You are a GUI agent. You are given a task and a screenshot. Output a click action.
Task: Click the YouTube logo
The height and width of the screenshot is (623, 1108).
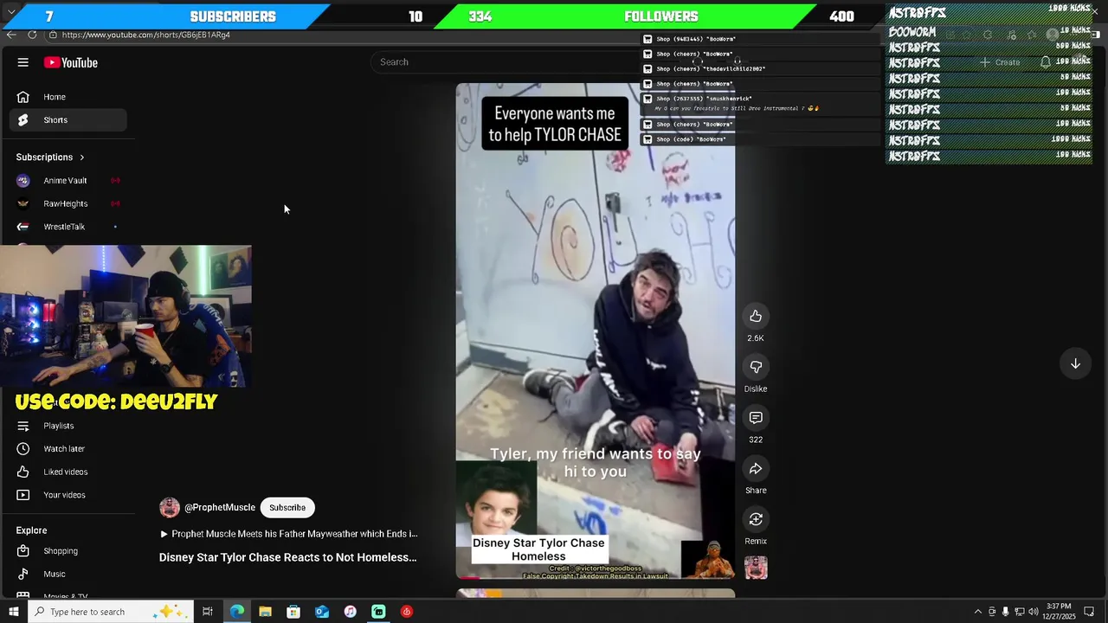tap(71, 62)
